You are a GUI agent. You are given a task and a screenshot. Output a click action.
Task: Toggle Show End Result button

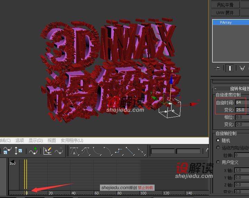click(x=230, y=68)
